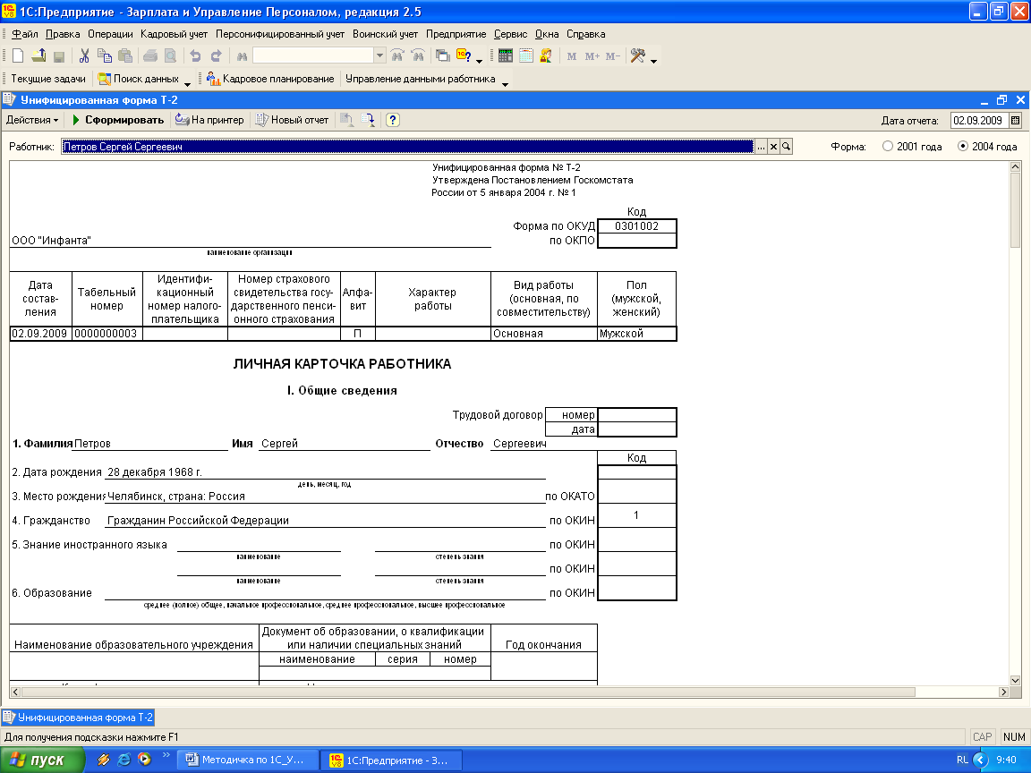Open the Сервис menu
This screenshot has height=773, width=1031.
[x=510, y=34]
